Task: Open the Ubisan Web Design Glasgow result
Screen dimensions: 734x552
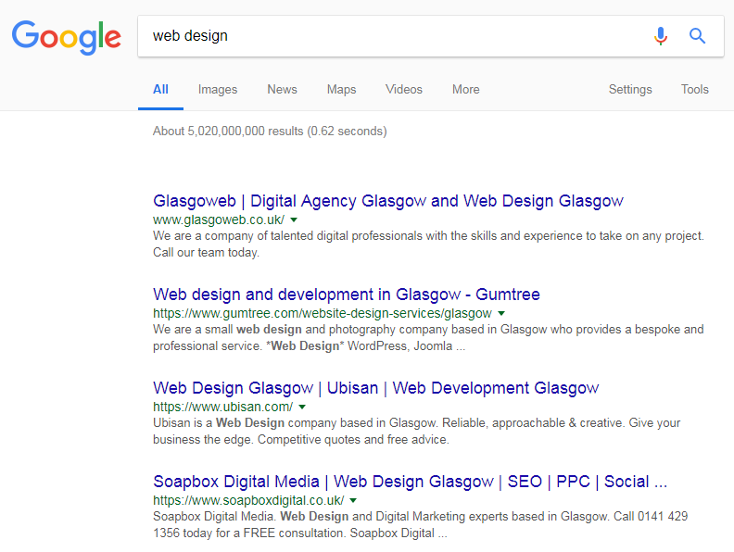Action: (376, 388)
